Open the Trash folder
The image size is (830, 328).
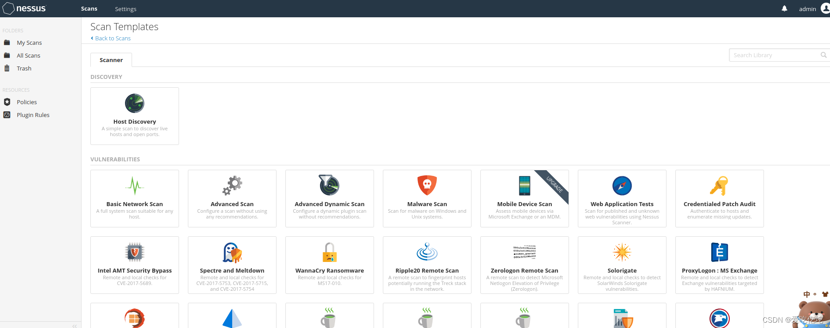[24, 68]
